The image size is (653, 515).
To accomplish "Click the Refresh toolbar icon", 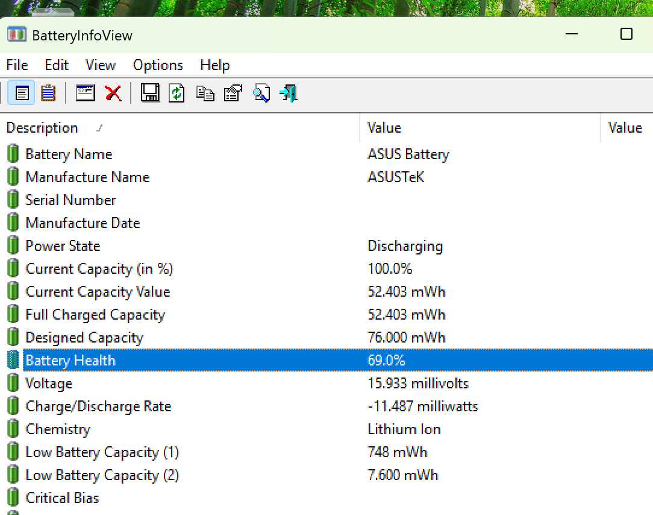I will coord(177,93).
